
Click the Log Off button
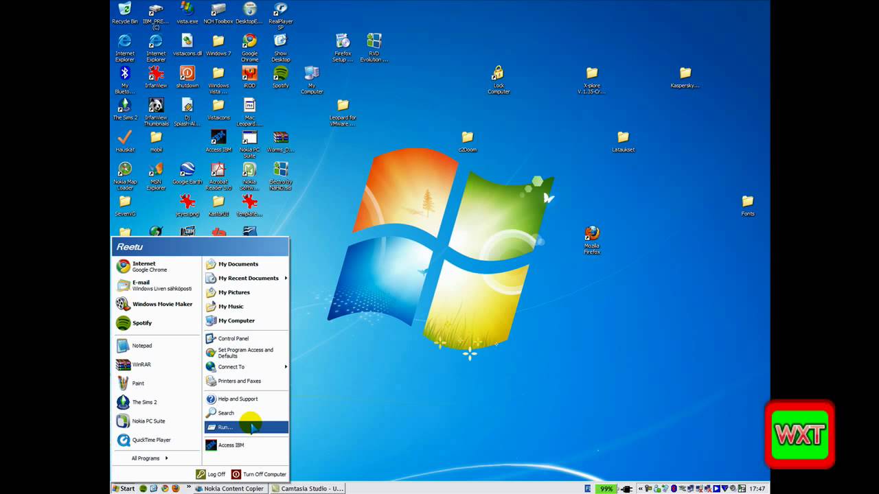tap(210, 474)
